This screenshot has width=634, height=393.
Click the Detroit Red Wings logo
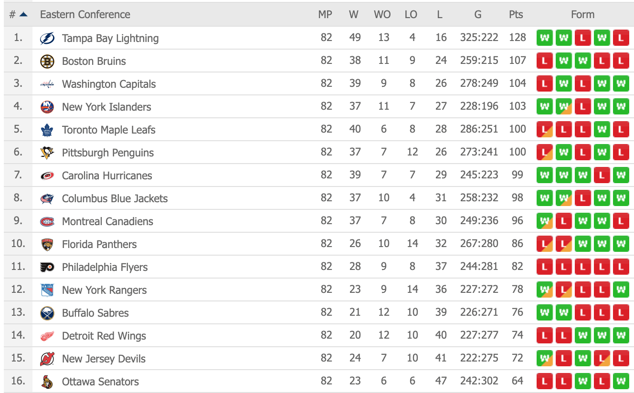[x=47, y=336]
